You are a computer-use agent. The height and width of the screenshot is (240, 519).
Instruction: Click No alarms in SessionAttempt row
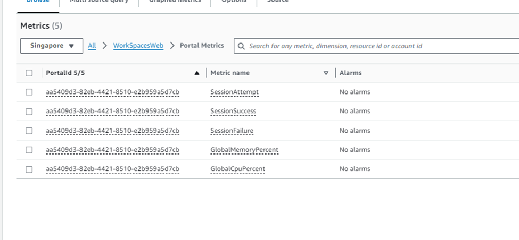[x=355, y=92]
